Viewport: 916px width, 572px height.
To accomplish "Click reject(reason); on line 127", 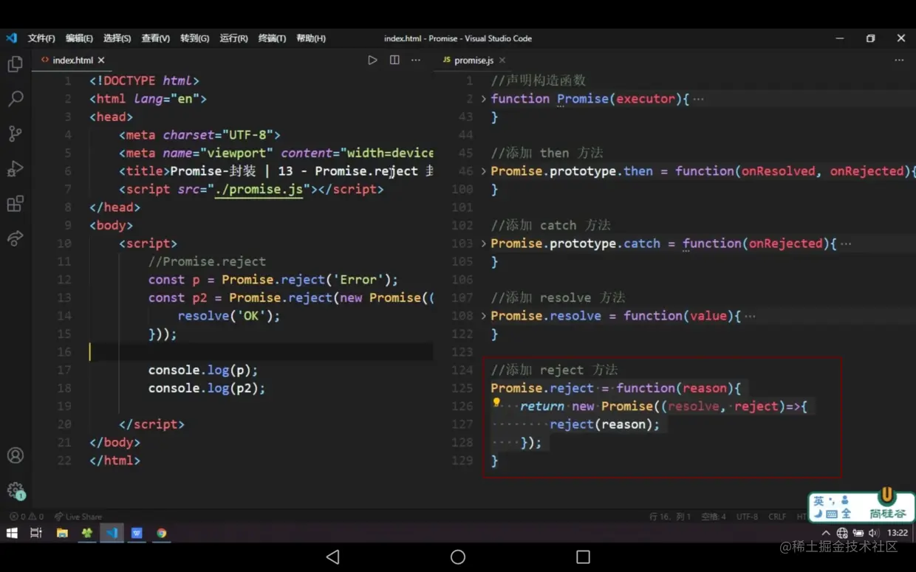I will 604,424.
